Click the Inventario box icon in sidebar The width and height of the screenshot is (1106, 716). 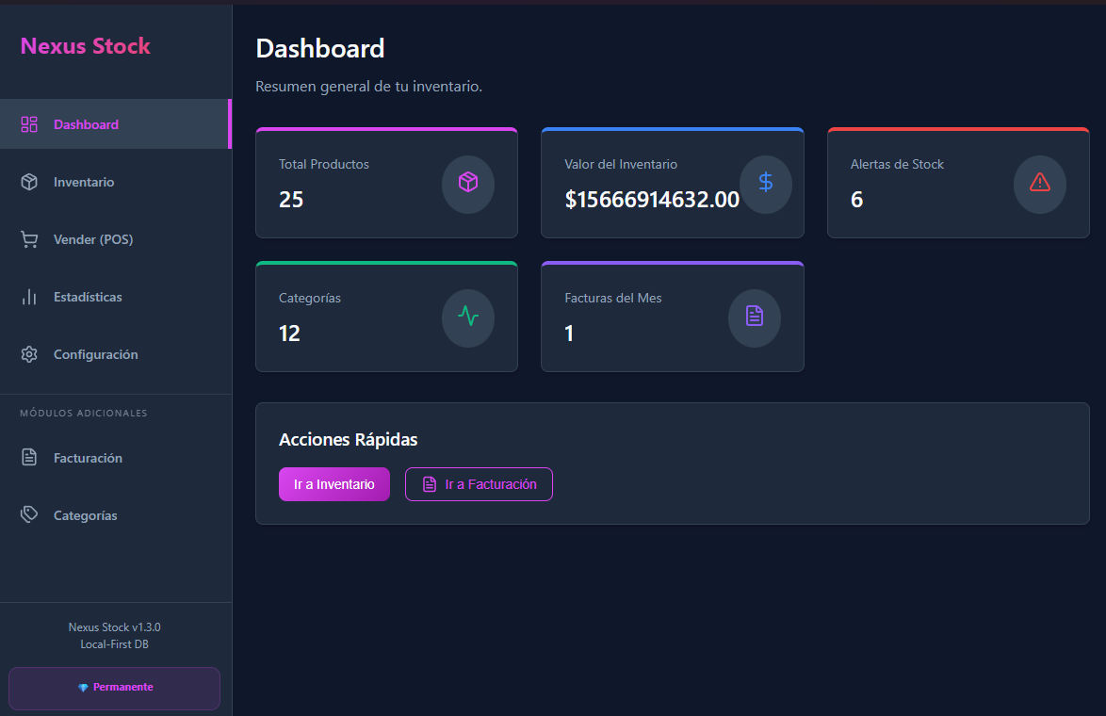(x=29, y=182)
